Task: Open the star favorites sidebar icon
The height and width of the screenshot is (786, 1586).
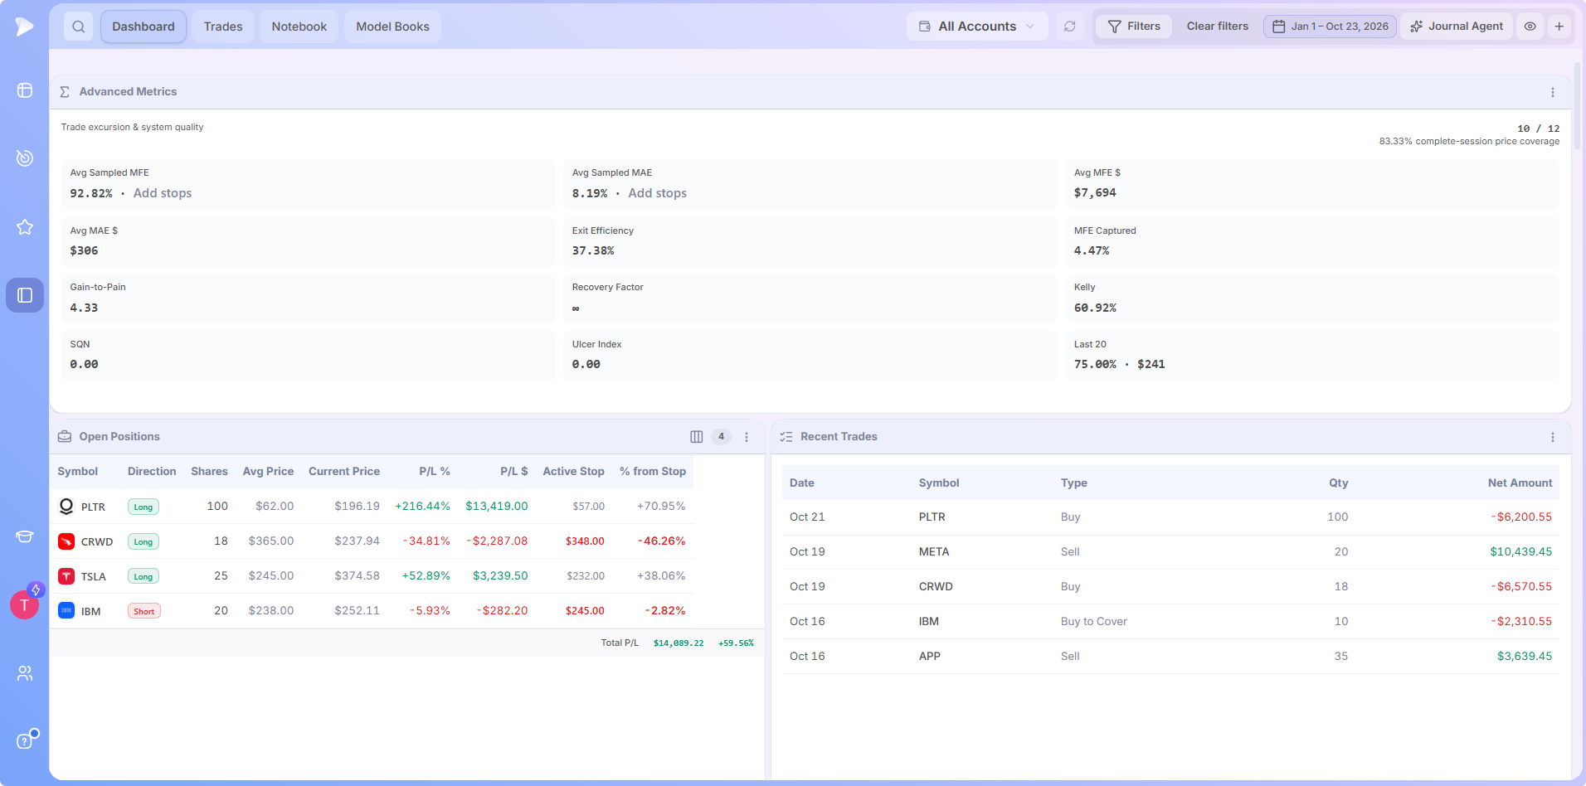Action: pos(25,227)
